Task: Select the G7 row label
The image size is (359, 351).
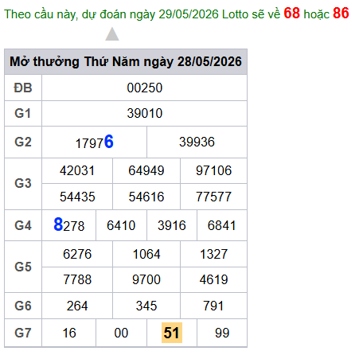Action: (23, 333)
